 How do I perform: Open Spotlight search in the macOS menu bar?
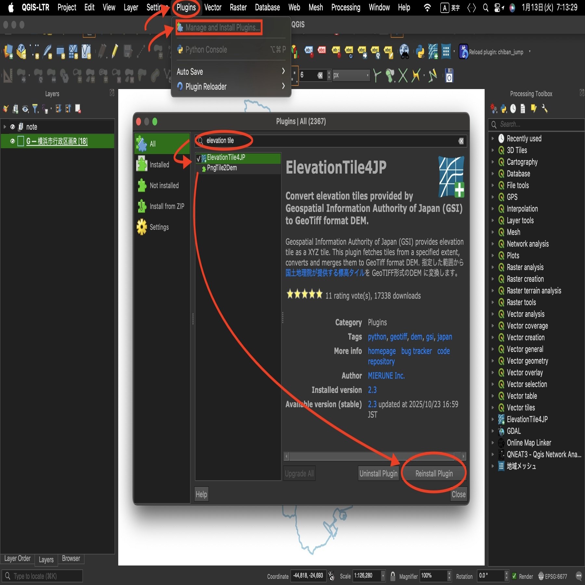tap(486, 7)
